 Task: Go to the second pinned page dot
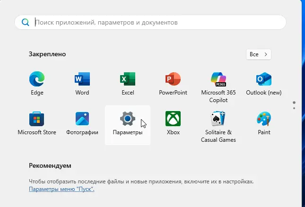pyautogui.click(x=294, y=108)
